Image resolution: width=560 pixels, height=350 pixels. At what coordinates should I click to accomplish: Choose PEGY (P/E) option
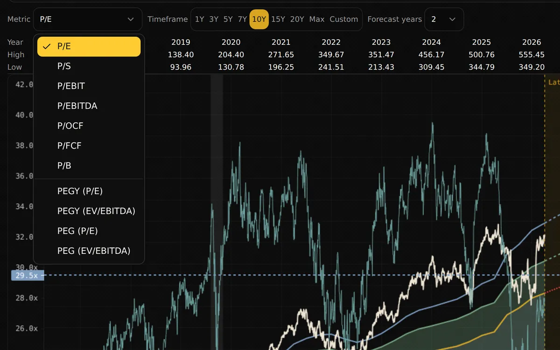point(89,191)
